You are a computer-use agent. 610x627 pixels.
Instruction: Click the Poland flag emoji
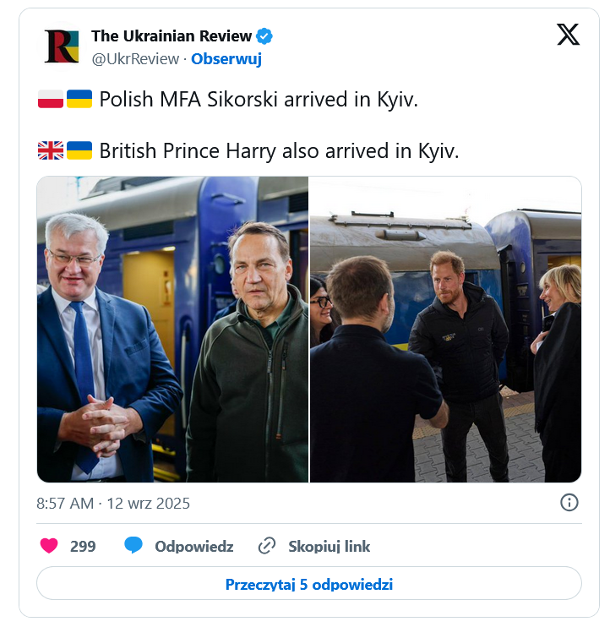click(51, 99)
